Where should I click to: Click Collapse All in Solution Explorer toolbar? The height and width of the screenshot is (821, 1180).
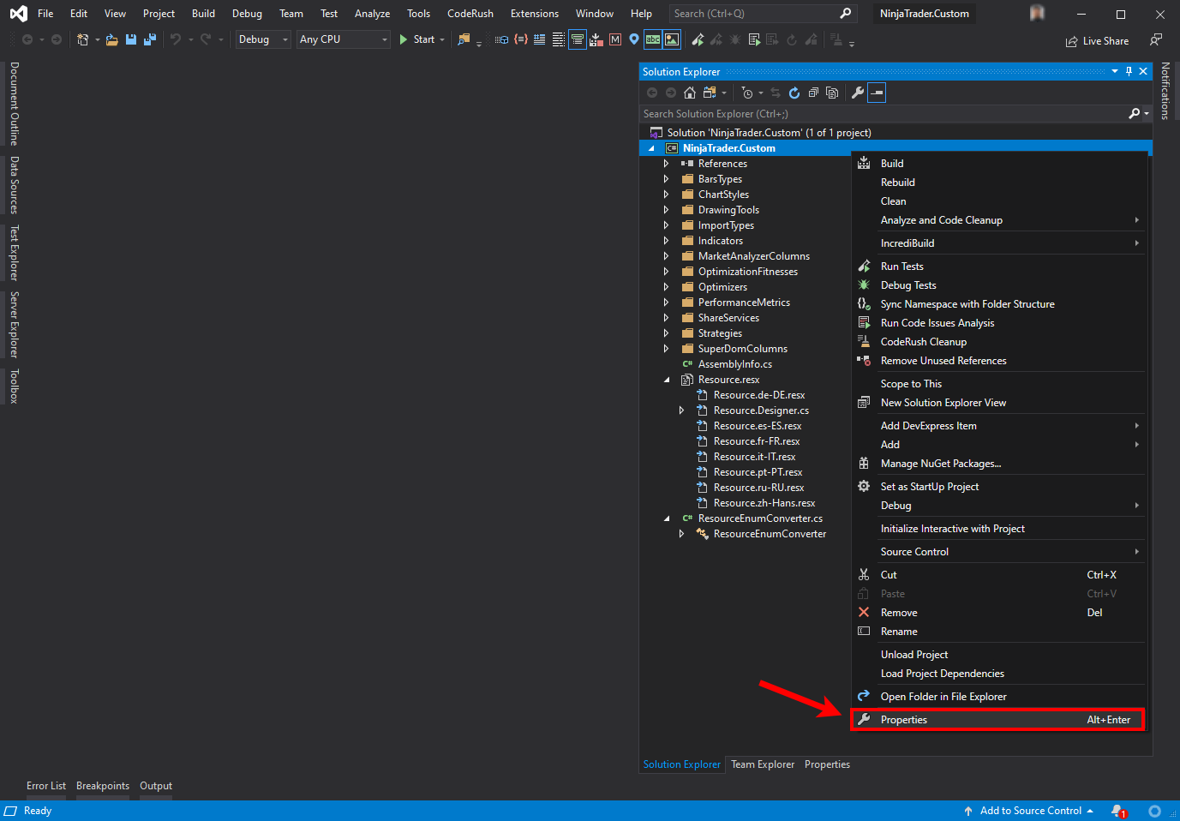tap(813, 93)
